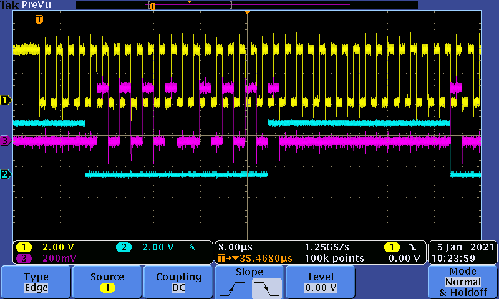This screenshot has width=499, height=299.
Task: Open the trigger Type Edge menu
Action: tap(36, 282)
